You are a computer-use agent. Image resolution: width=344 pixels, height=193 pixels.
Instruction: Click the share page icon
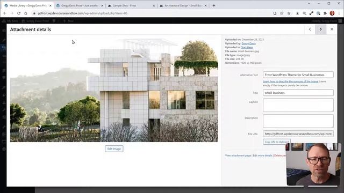pos(282,13)
